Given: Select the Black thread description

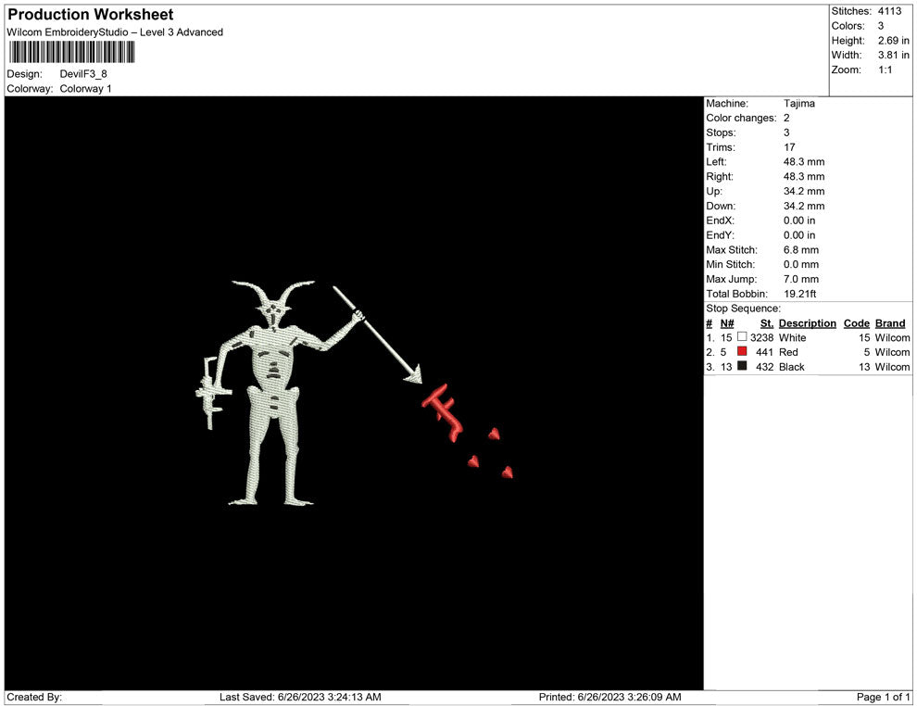Looking at the screenshot, I should [x=791, y=367].
